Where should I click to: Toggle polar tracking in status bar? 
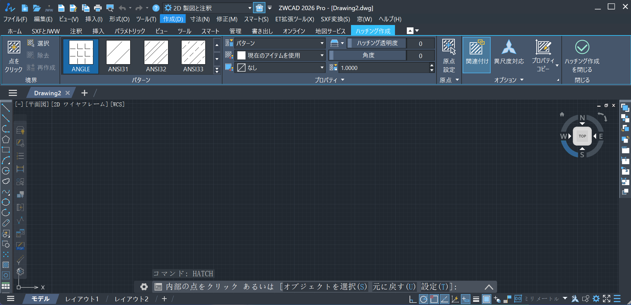pos(423,299)
